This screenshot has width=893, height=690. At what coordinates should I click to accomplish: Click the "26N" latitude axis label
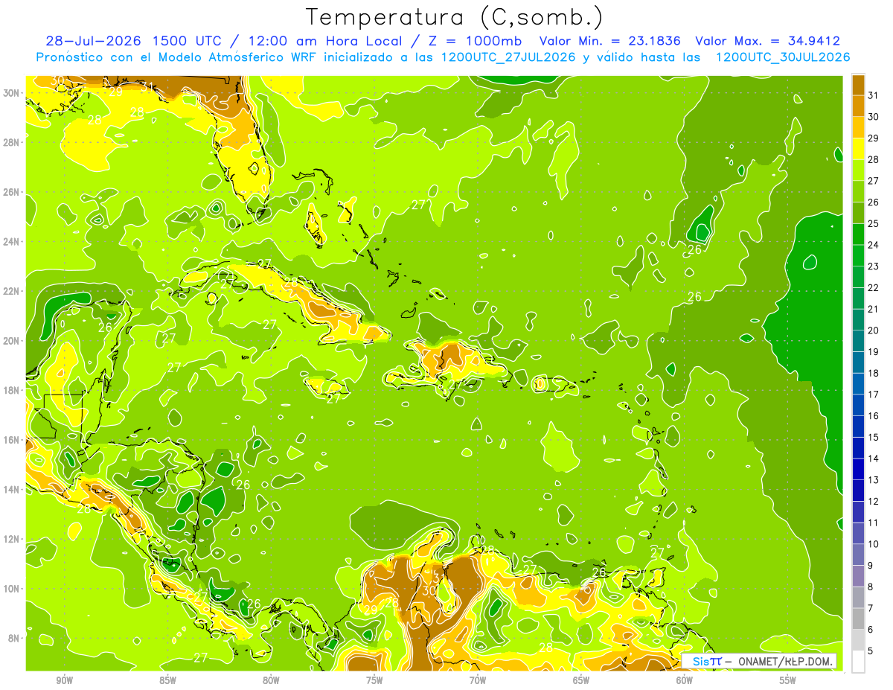11,192
